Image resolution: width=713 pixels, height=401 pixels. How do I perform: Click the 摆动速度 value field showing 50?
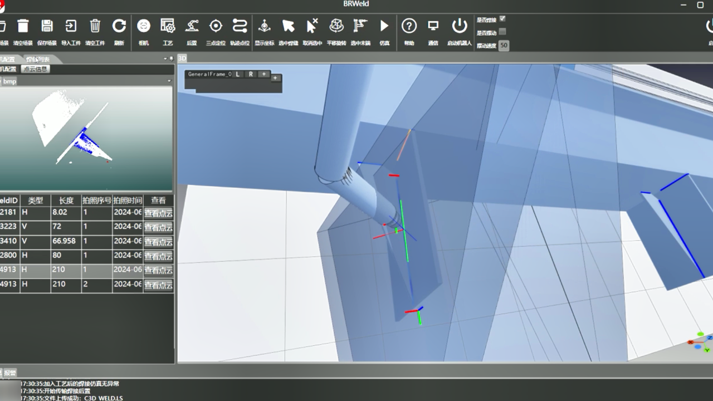(x=504, y=46)
